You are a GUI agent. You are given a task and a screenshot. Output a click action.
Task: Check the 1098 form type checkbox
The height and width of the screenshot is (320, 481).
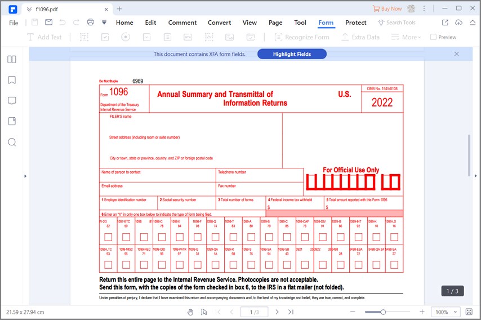[x=144, y=237]
